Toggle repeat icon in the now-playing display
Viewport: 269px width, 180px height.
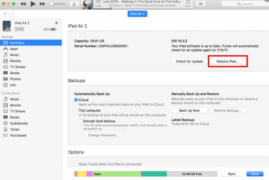click(188, 2)
